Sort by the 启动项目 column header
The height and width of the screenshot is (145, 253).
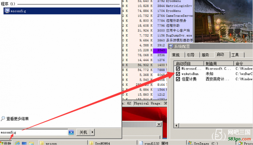click(x=189, y=63)
